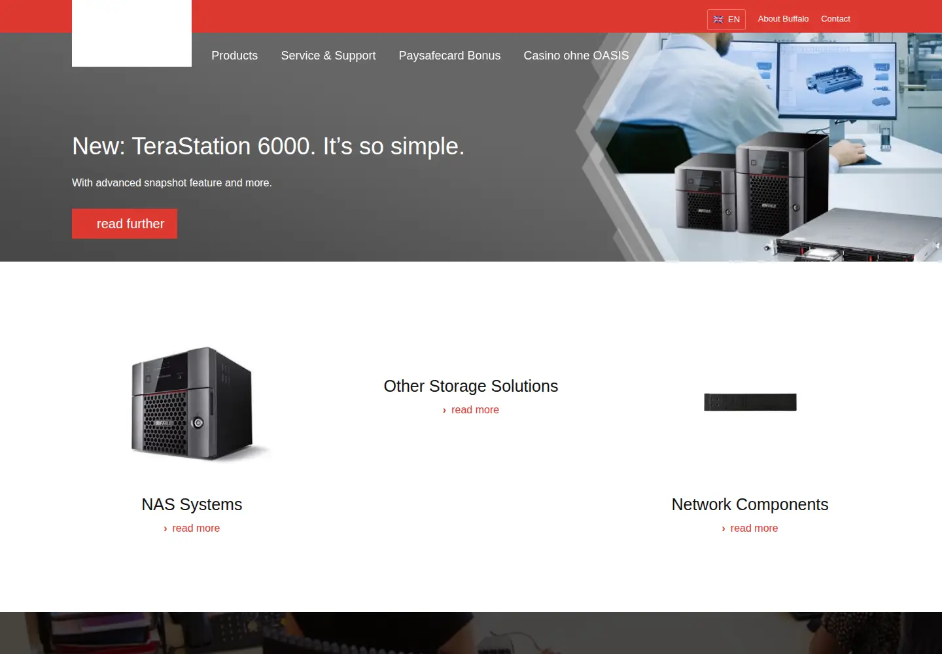This screenshot has width=942, height=654.
Task: Open the Network Components heading
Action: tap(750, 505)
